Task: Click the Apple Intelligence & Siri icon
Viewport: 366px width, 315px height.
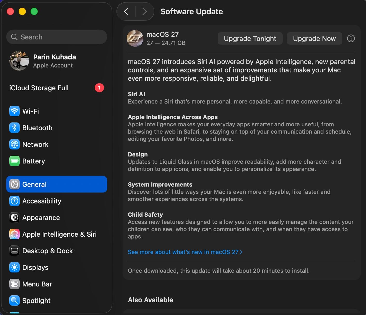Action: 14,234
